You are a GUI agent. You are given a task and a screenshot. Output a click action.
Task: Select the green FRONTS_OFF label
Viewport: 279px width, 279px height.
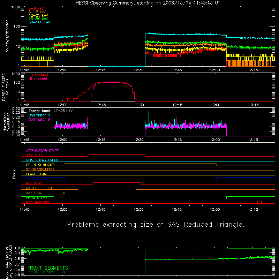click(x=37, y=198)
